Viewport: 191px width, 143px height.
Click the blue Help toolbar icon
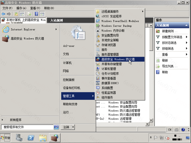36,14
